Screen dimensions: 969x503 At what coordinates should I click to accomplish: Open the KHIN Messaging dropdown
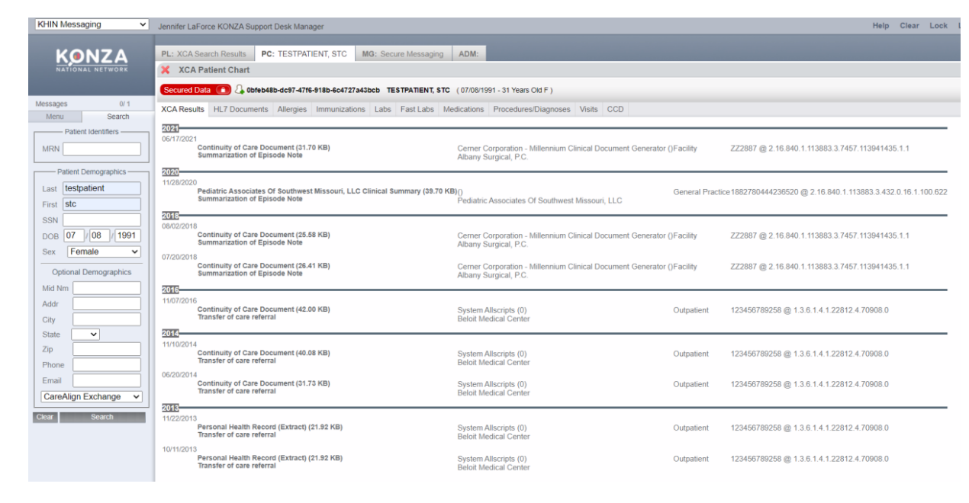tap(92, 24)
